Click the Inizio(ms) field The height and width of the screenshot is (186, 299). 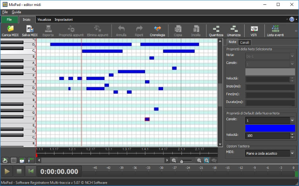coord(270,87)
